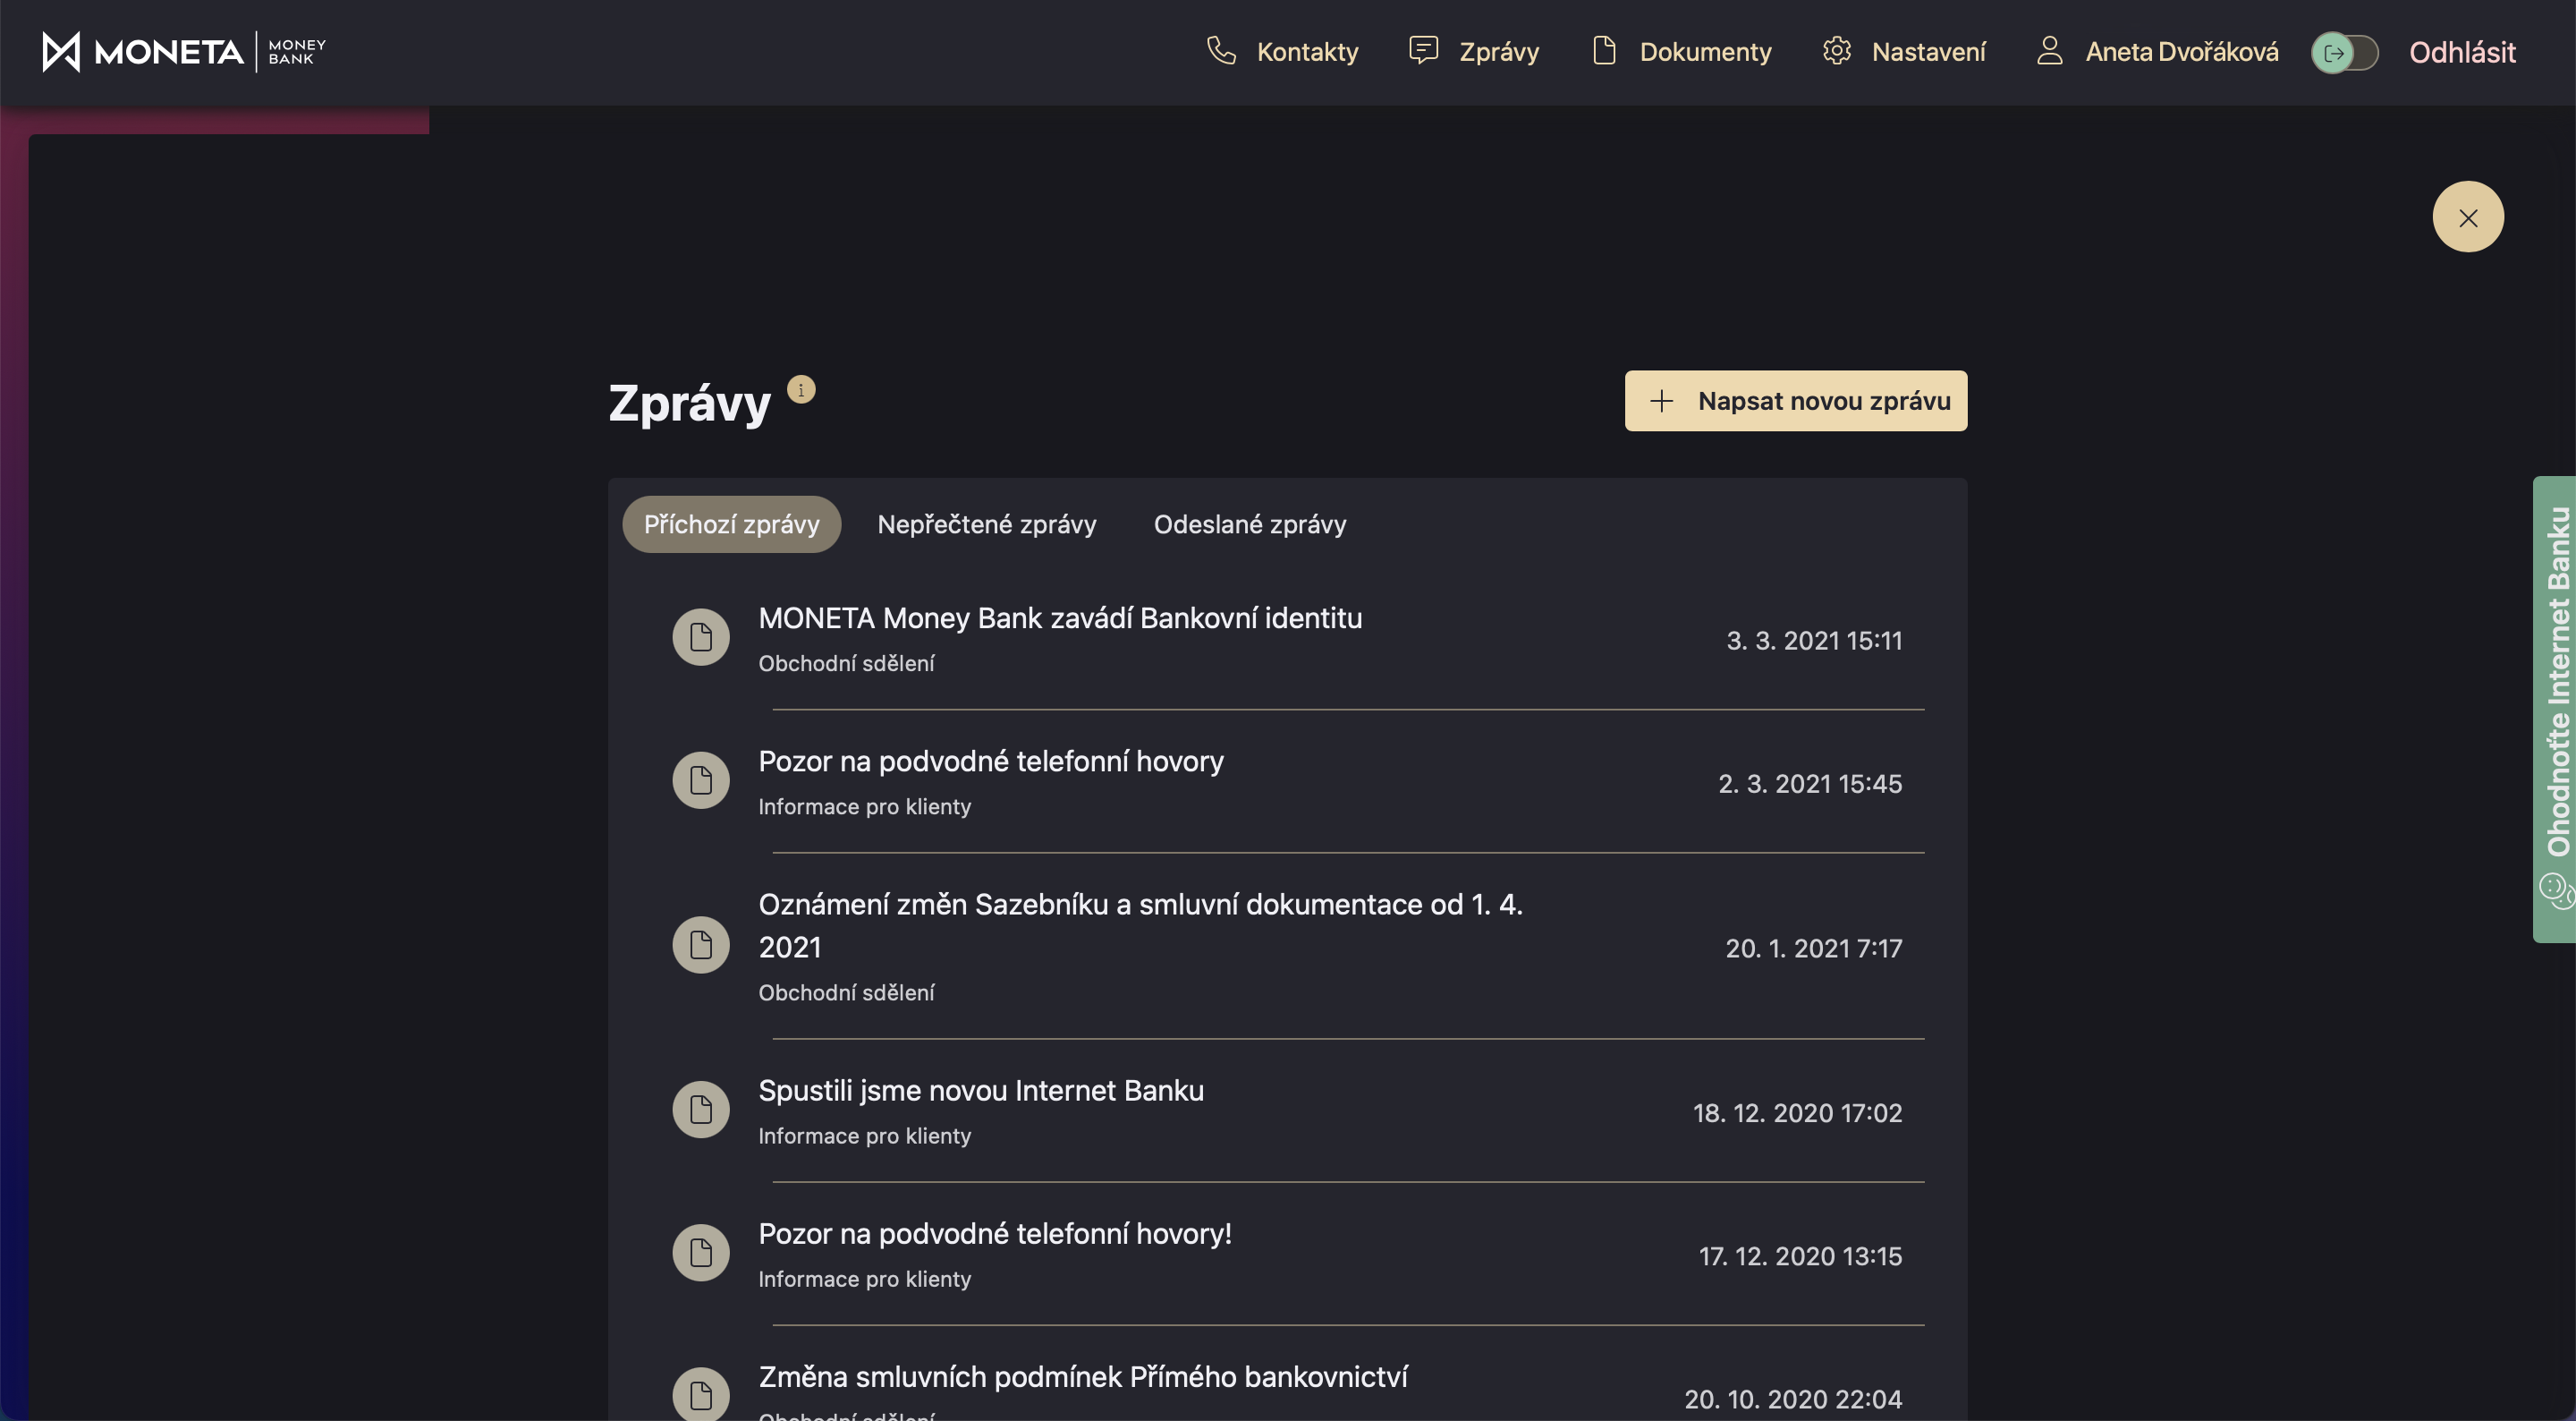Open the Odeslané zprávy tab
The height and width of the screenshot is (1421, 2576).
[1250, 524]
